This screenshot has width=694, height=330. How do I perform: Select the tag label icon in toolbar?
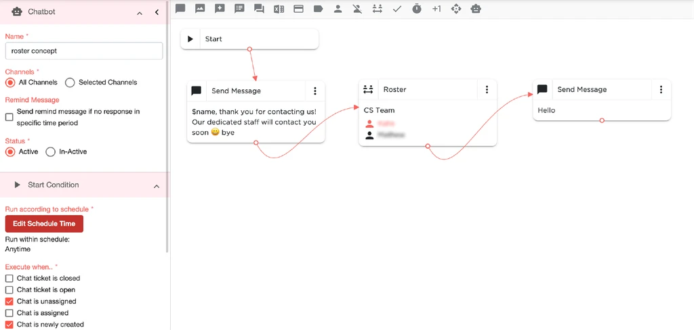click(x=318, y=9)
